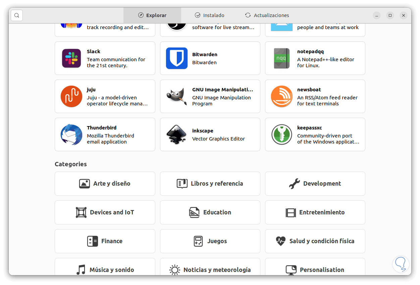Click the Bitwarden shield icon
Image resolution: width=420 pixels, height=285 pixels.
(x=177, y=58)
